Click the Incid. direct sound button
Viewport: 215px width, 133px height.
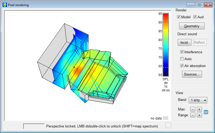[184, 42]
